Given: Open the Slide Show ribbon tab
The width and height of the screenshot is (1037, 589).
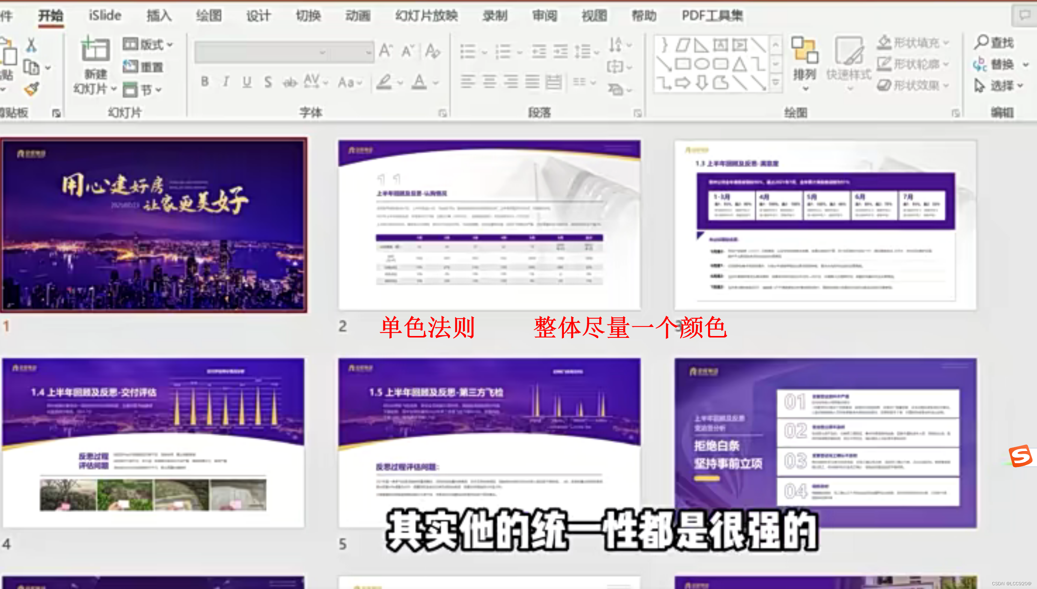Looking at the screenshot, I should 426,15.
